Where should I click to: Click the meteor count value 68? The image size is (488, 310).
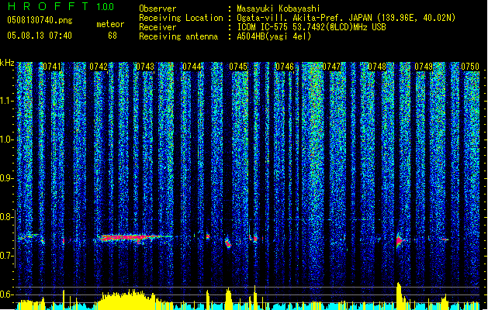point(112,36)
